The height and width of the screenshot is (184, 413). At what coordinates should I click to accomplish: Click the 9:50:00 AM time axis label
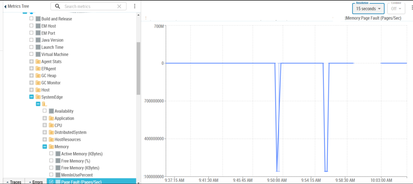[277, 180]
